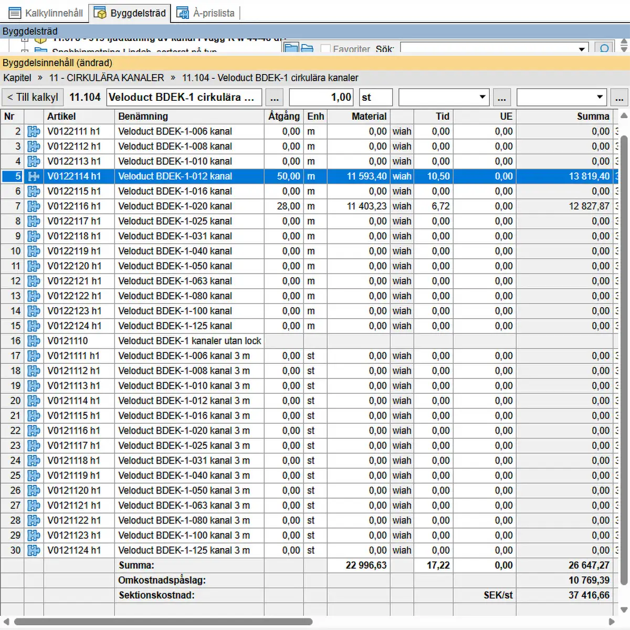
Task: Tick the Favoriter checkbox
Action: (x=325, y=49)
